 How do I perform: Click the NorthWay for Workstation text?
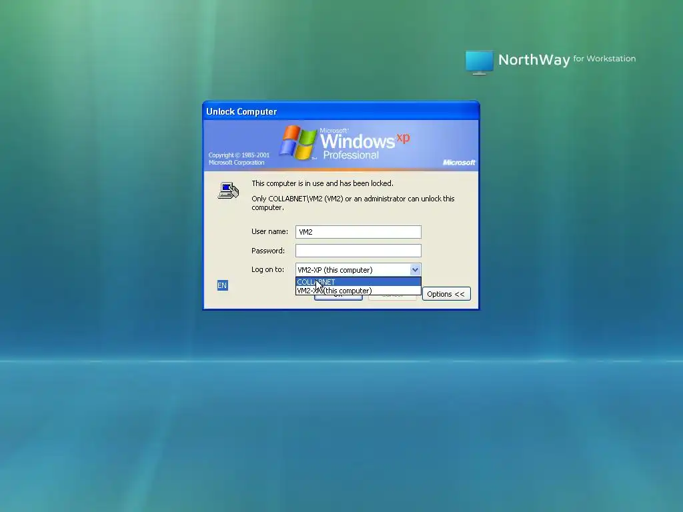pos(567,59)
